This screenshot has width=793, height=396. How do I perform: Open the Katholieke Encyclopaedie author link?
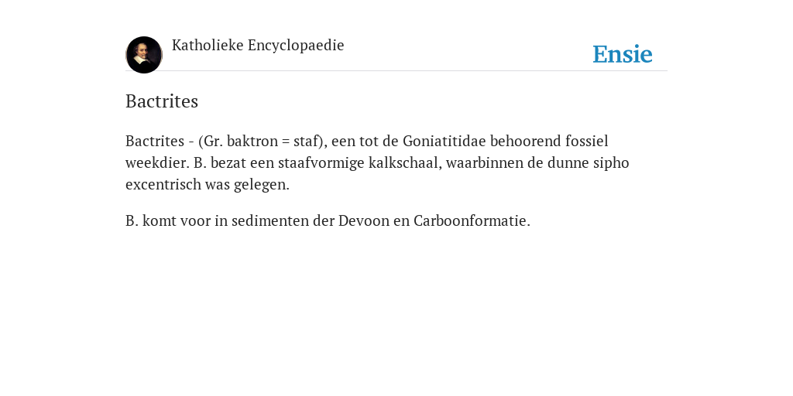click(258, 46)
